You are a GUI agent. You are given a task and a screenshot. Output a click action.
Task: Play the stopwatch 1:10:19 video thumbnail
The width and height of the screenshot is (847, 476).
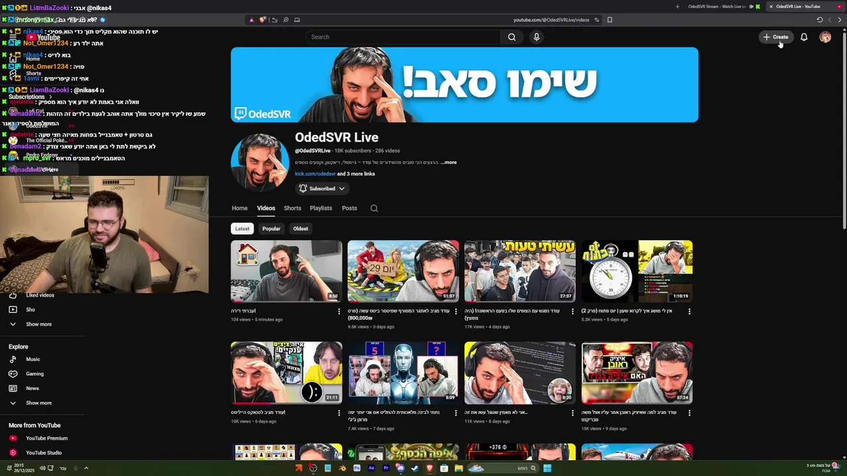(x=637, y=271)
